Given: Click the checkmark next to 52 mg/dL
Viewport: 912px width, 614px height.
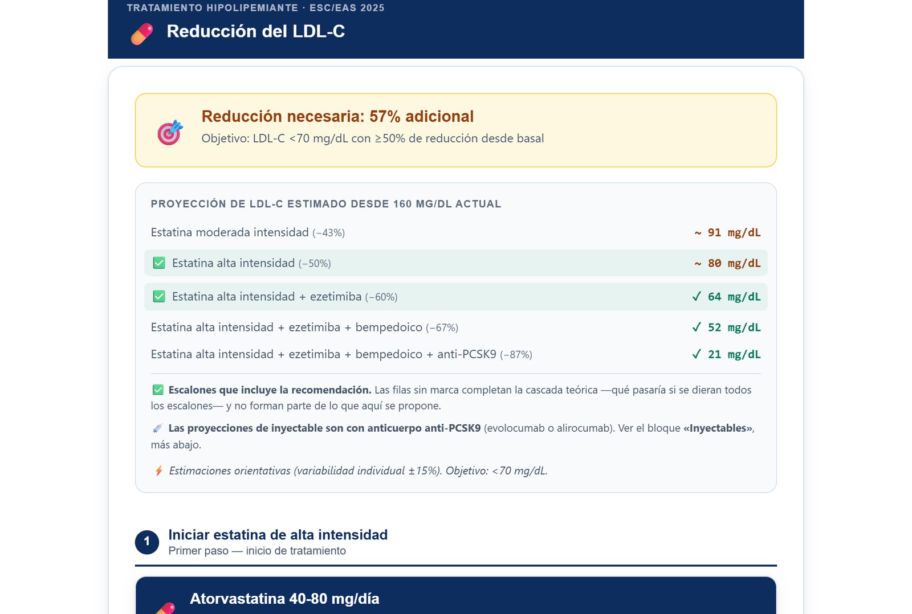Looking at the screenshot, I should 697,328.
